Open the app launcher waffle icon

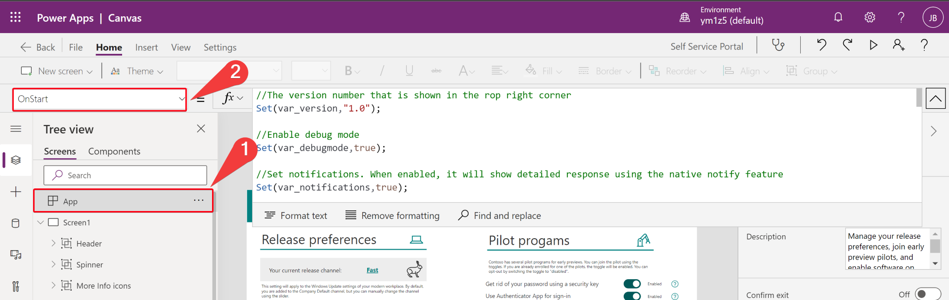[15, 17]
